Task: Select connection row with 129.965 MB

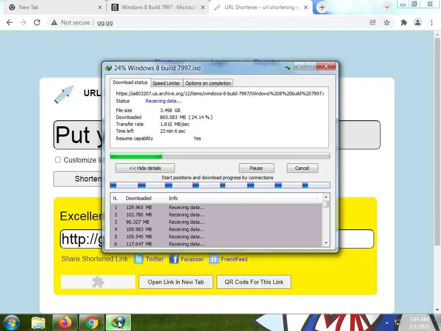Action: pos(216,207)
